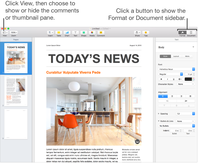Click the Text indent stepper
198x163 pixels.
[x=194, y=130]
